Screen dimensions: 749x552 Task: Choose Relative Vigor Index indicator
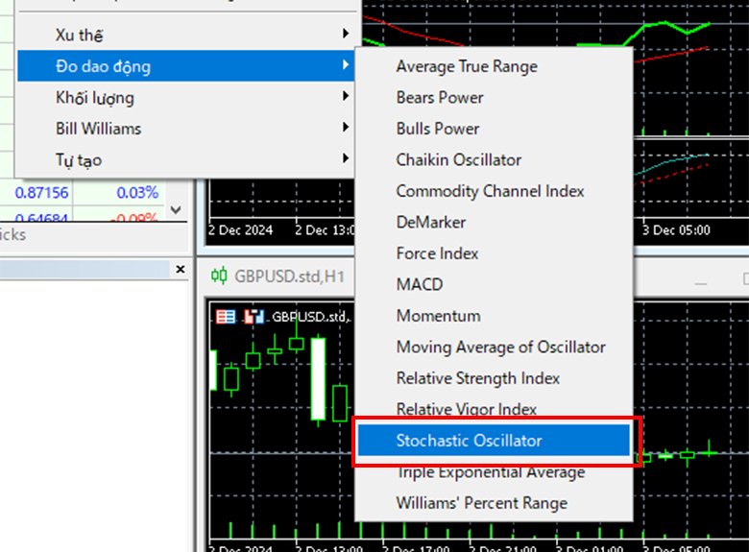(494, 409)
